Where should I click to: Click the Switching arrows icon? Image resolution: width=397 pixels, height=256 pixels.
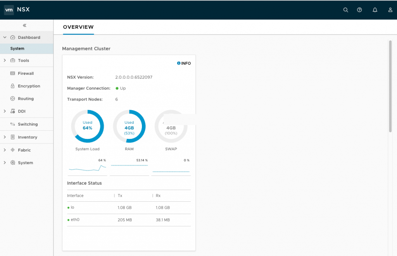pyautogui.click(x=13, y=124)
